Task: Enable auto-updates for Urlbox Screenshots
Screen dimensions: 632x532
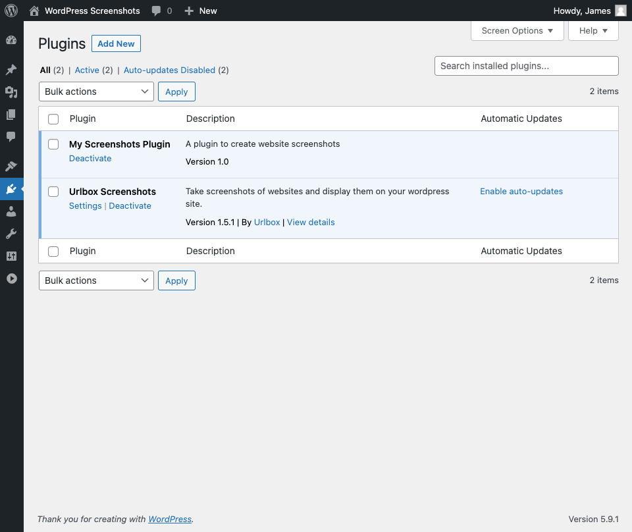Action: (521, 191)
